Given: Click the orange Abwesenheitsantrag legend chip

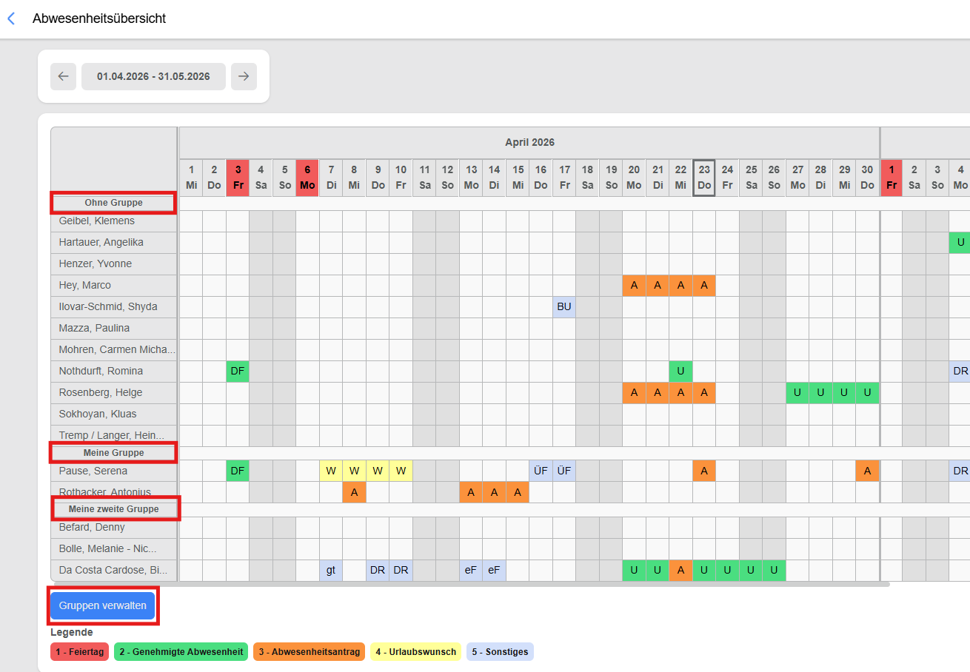Looking at the screenshot, I should click(x=309, y=652).
